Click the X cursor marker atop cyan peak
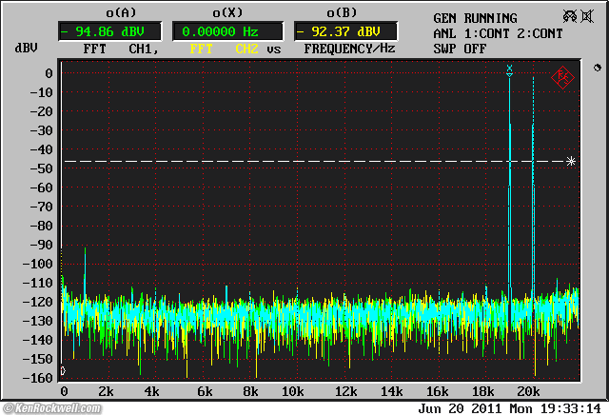The height and width of the screenshot is (415, 609). 510,69
